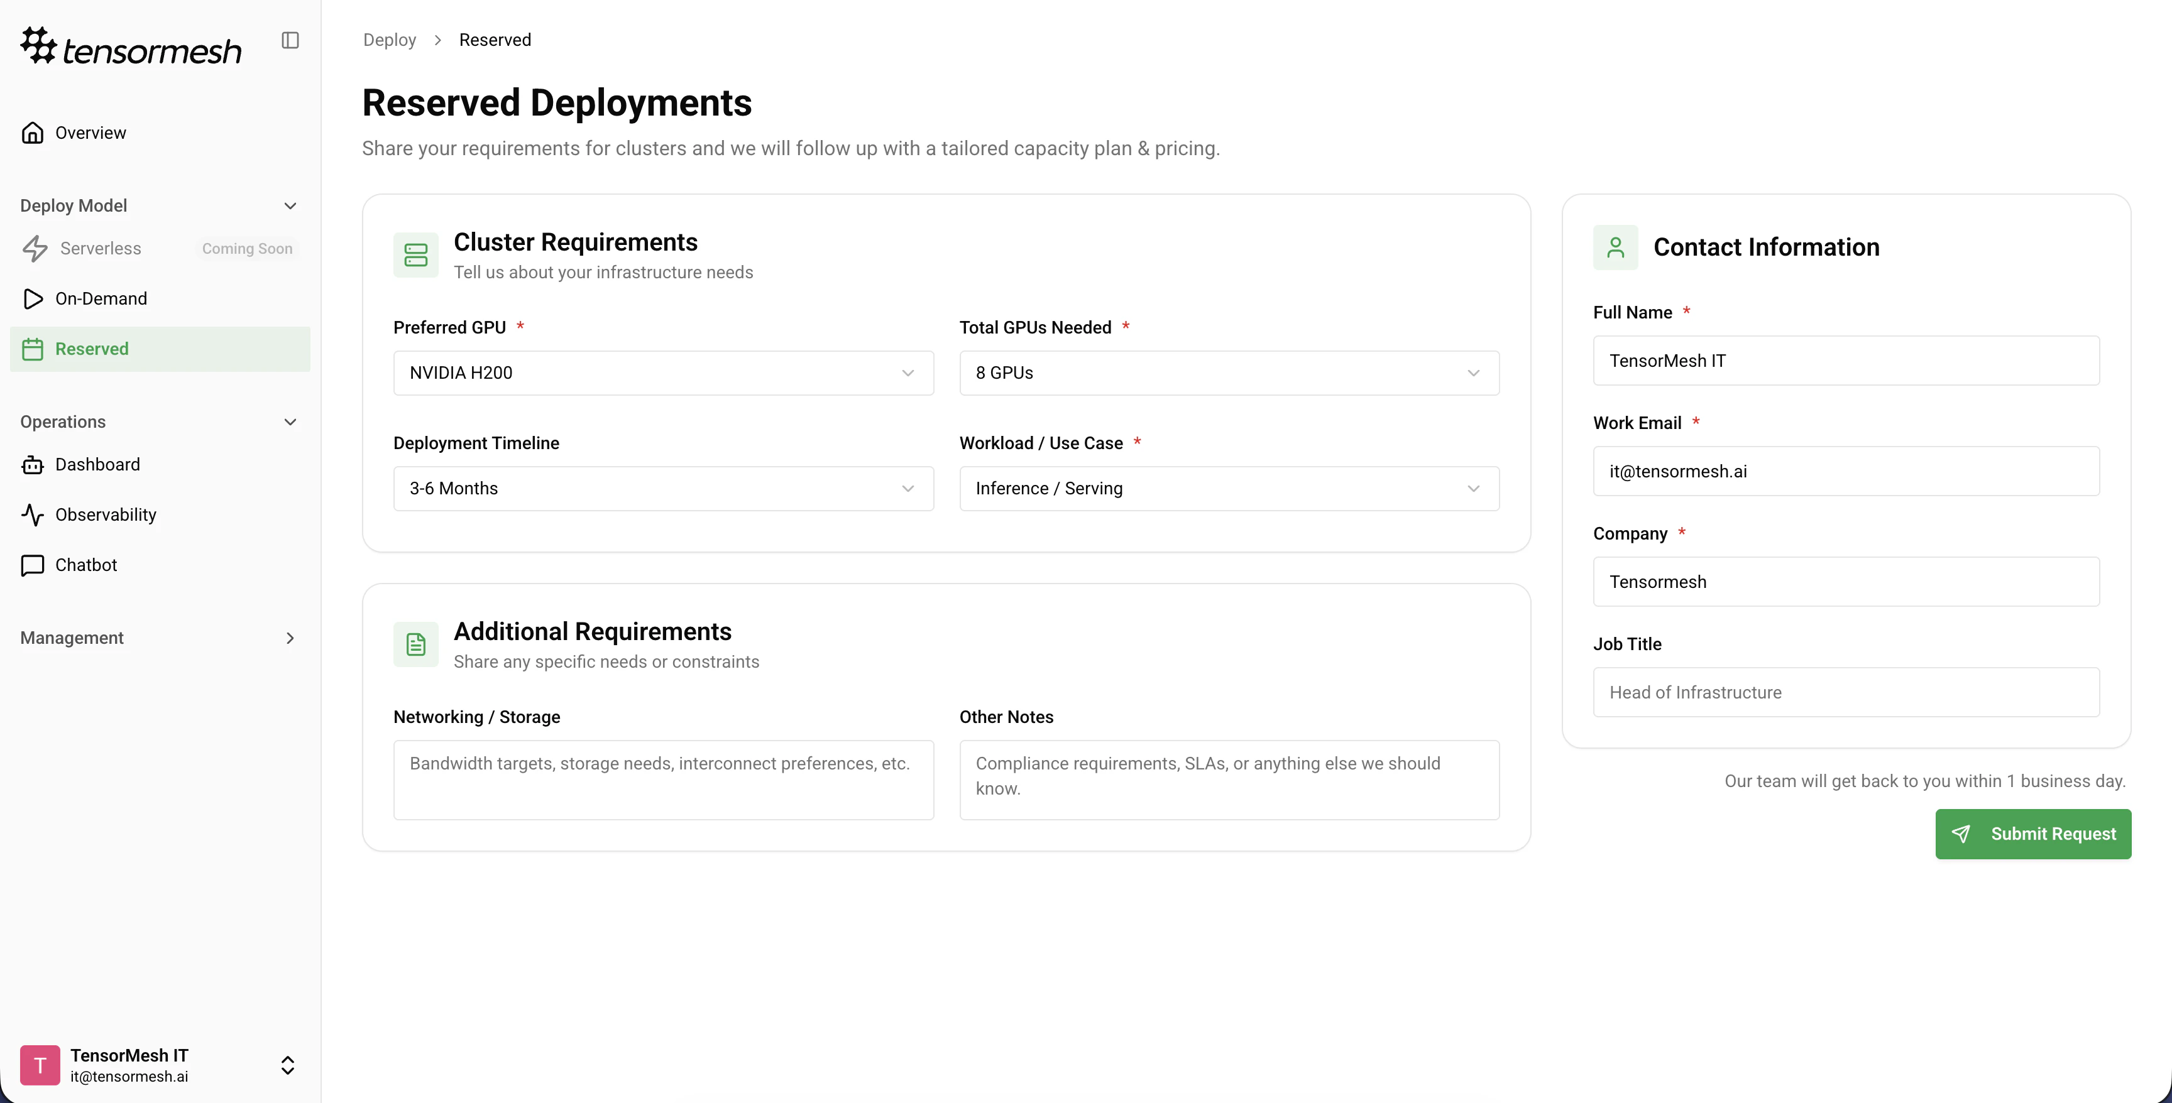The height and width of the screenshot is (1103, 2172).
Task: Click the tensormesh logo icon
Action: (38, 45)
